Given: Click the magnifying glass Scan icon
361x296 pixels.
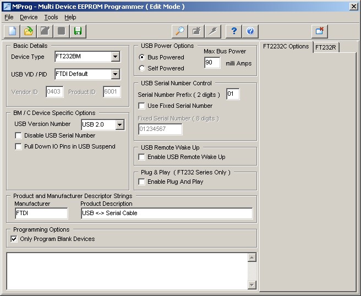Looking at the screenshot, I should (x=179, y=31).
